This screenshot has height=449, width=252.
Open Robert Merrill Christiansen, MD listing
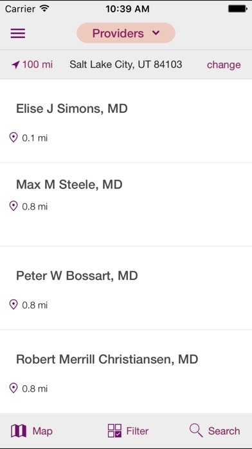(126, 372)
